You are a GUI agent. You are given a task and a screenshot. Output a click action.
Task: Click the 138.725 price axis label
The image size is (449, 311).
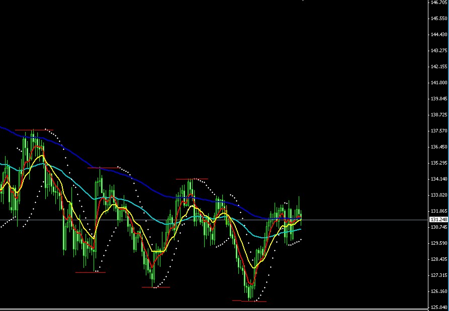439,114
